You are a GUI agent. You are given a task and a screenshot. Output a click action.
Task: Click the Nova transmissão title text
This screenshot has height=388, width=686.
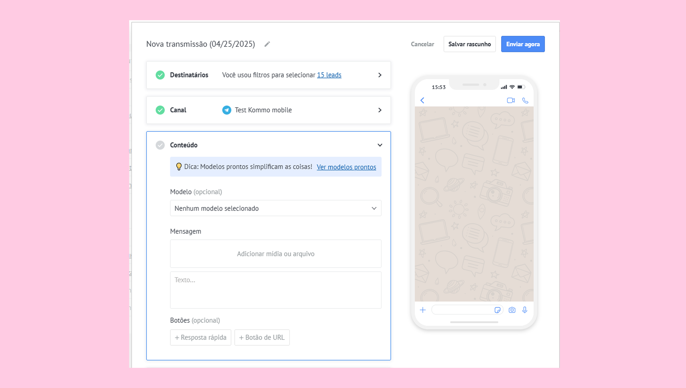(x=201, y=44)
